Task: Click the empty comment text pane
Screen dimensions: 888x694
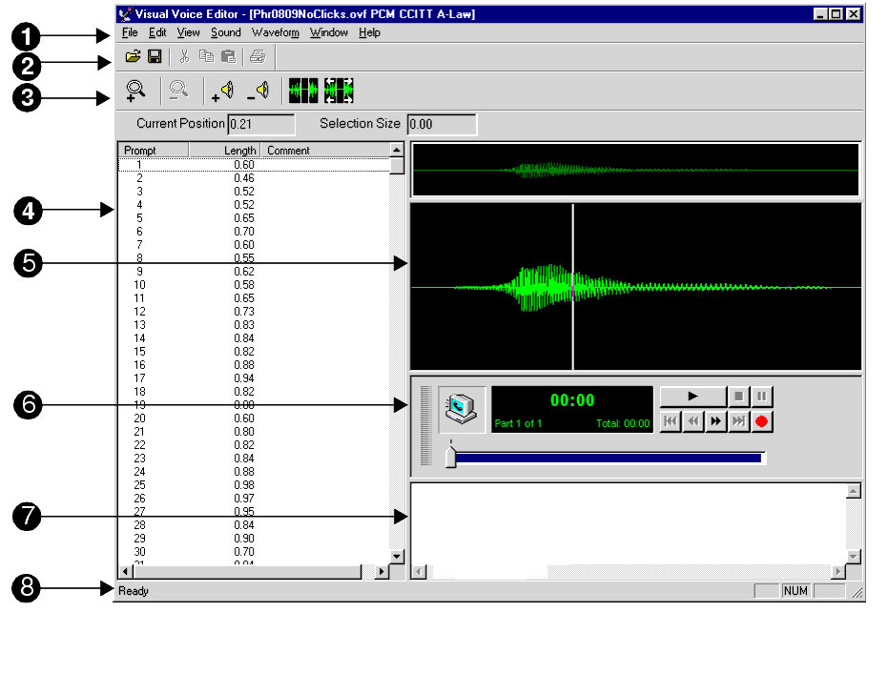Action: 628,523
